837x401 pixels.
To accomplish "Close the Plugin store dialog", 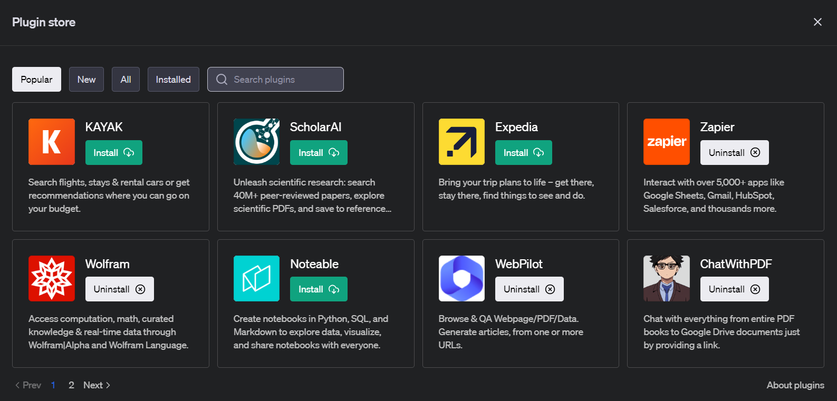I will pyautogui.click(x=817, y=22).
